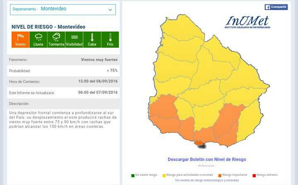Click the dark Montevideo area on map
298x185 pixels.
click(x=201, y=145)
